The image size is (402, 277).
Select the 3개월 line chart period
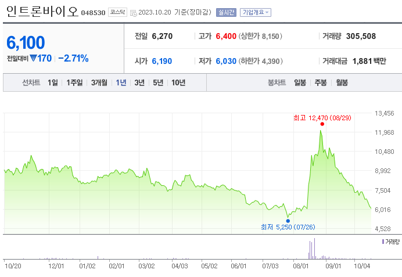click(x=99, y=82)
